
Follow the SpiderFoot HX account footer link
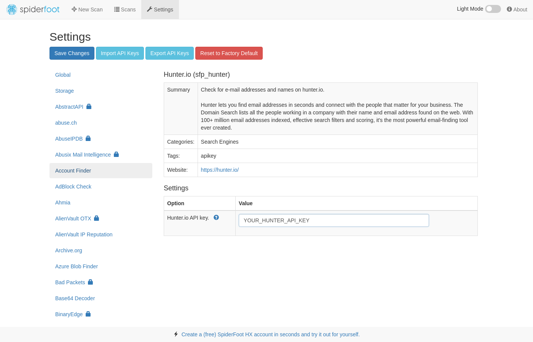271,334
